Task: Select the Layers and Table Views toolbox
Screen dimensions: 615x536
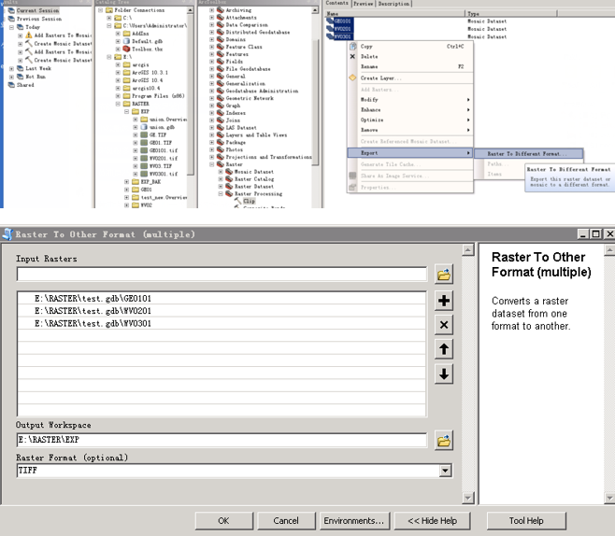Action: point(256,134)
